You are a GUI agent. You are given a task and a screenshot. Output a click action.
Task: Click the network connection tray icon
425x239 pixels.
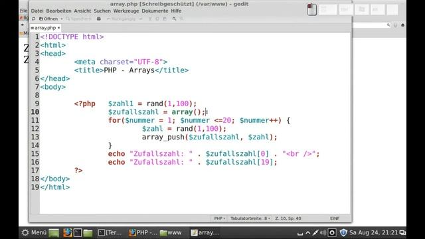click(x=315, y=232)
